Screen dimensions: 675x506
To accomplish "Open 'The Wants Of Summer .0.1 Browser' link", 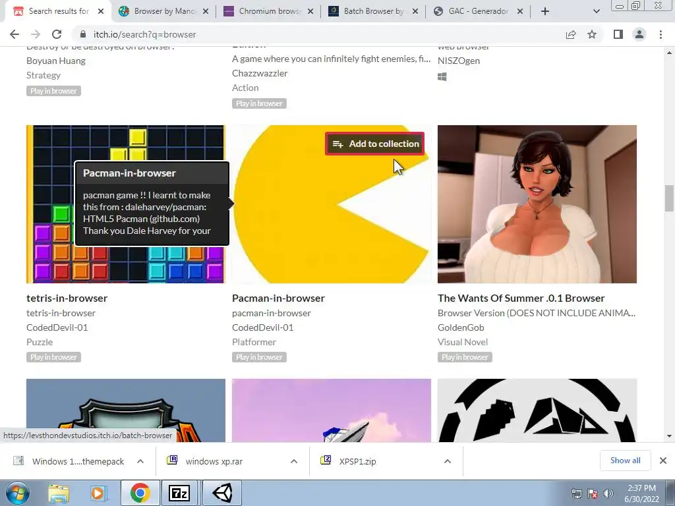I will (x=521, y=298).
